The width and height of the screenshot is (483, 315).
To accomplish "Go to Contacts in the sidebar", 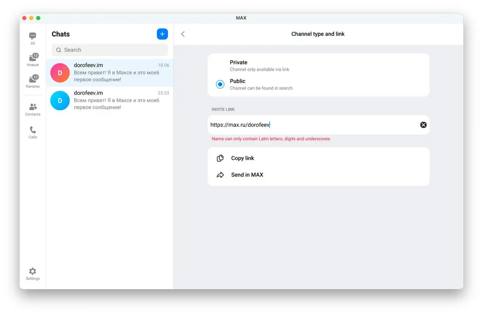I will point(33,109).
